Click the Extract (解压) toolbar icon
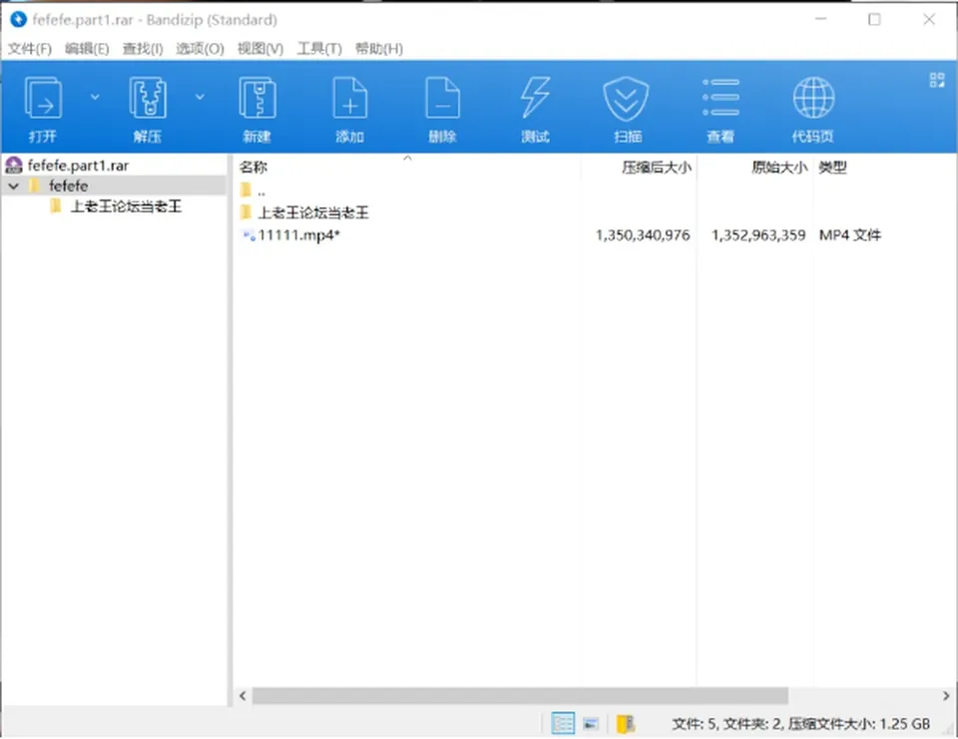Image resolution: width=958 pixels, height=739 pixels. click(x=148, y=99)
